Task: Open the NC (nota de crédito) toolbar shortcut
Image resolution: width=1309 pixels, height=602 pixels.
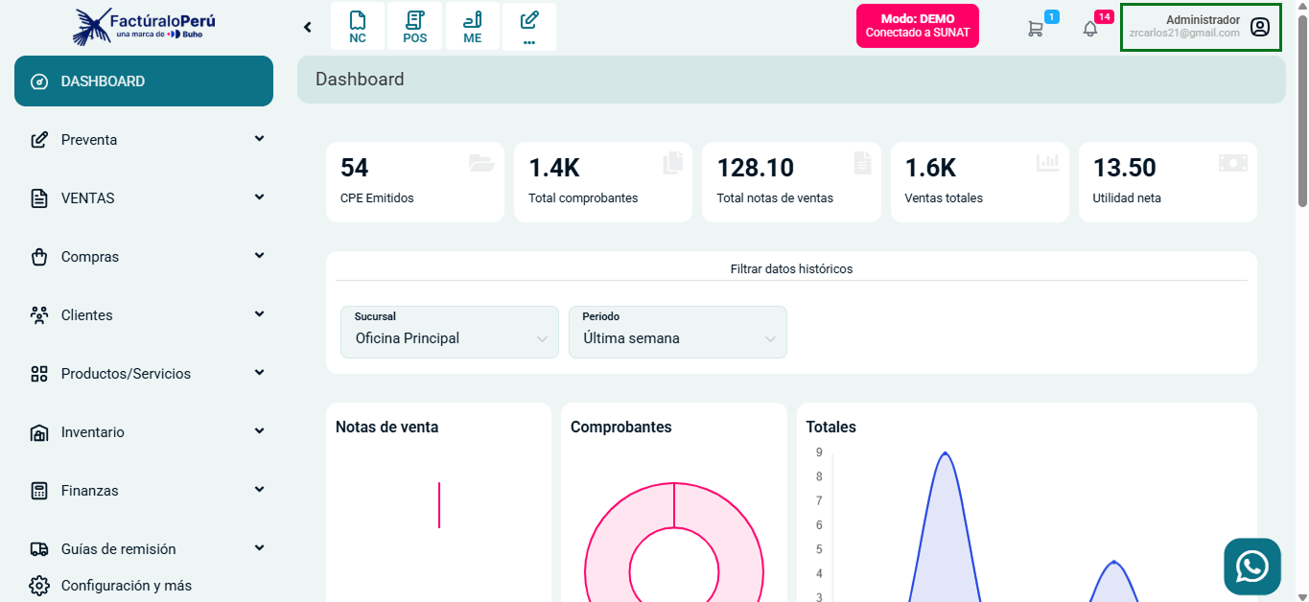Action: 358,26
